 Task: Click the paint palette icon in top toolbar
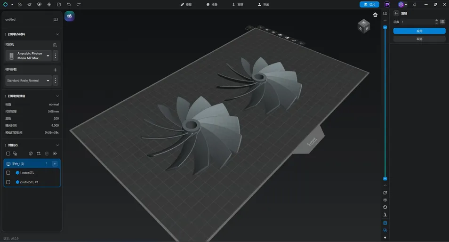coord(39,4)
